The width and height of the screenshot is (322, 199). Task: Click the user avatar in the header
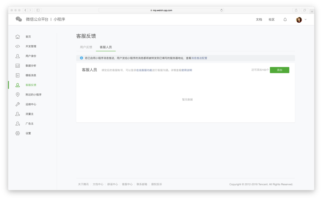click(x=299, y=20)
